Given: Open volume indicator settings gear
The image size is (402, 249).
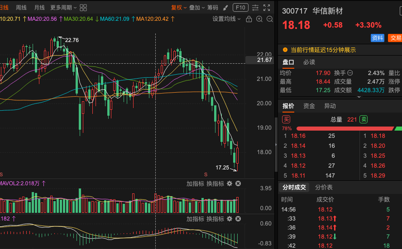Looking at the screenshot, I should coord(230,183).
